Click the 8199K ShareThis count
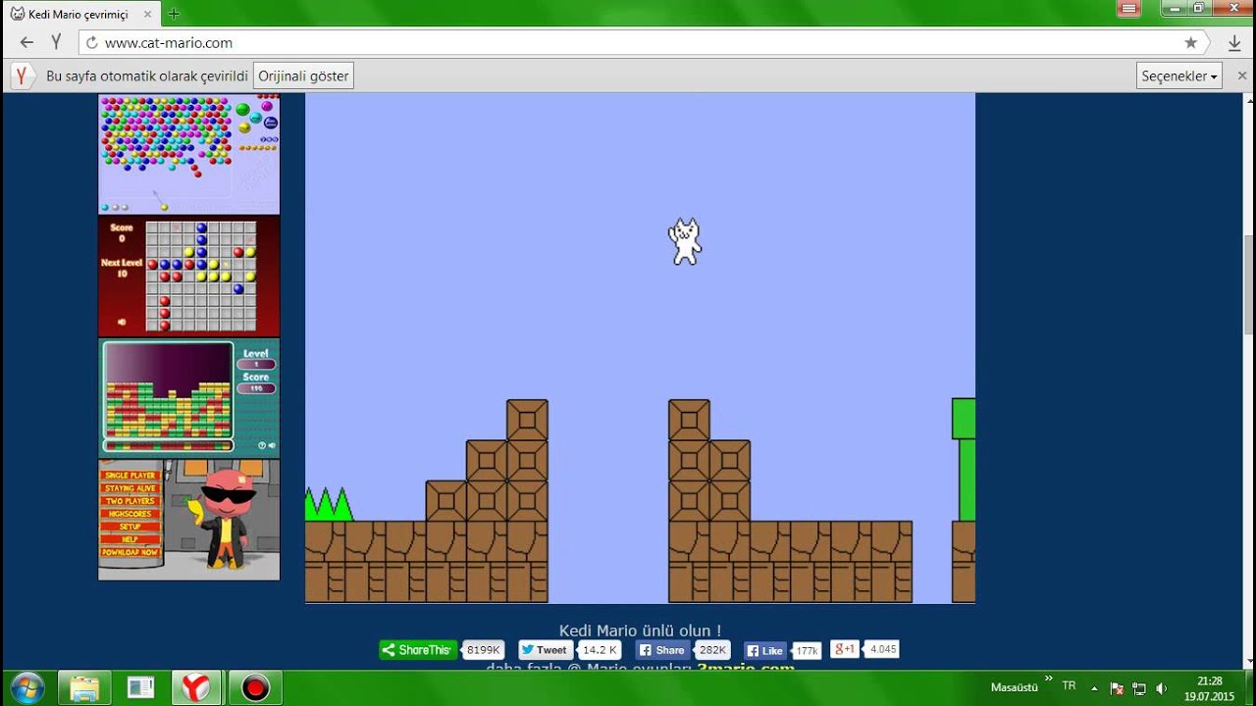Viewport: 1256px width, 706px height. click(483, 650)
